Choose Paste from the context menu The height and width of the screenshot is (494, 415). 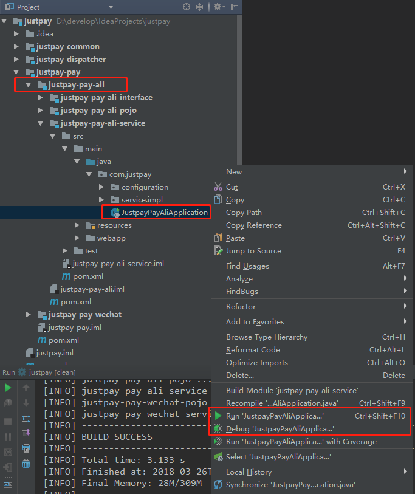click(x=312, y=238)
